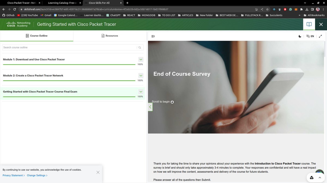This screenshot has height=183, width=327.
Task: Click the Scroll to begin down arrow
Action: pyautogui.click(x=172, y=102)
